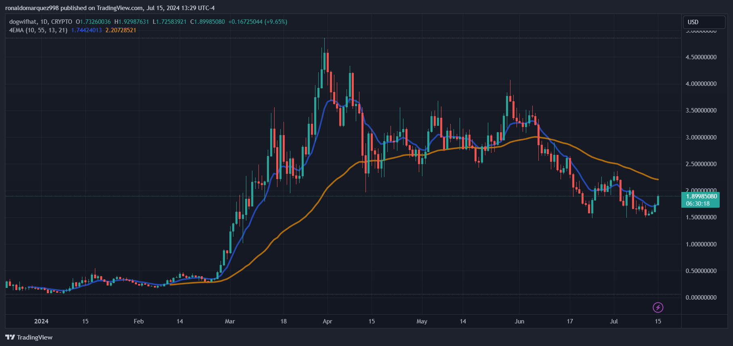Click the low price value L1.72583921
This screenshot has width=733, height=346.
coord(170,22)
